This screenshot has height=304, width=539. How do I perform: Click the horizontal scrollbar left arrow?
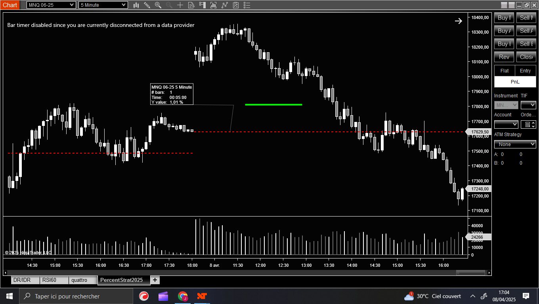coord(5,272)
